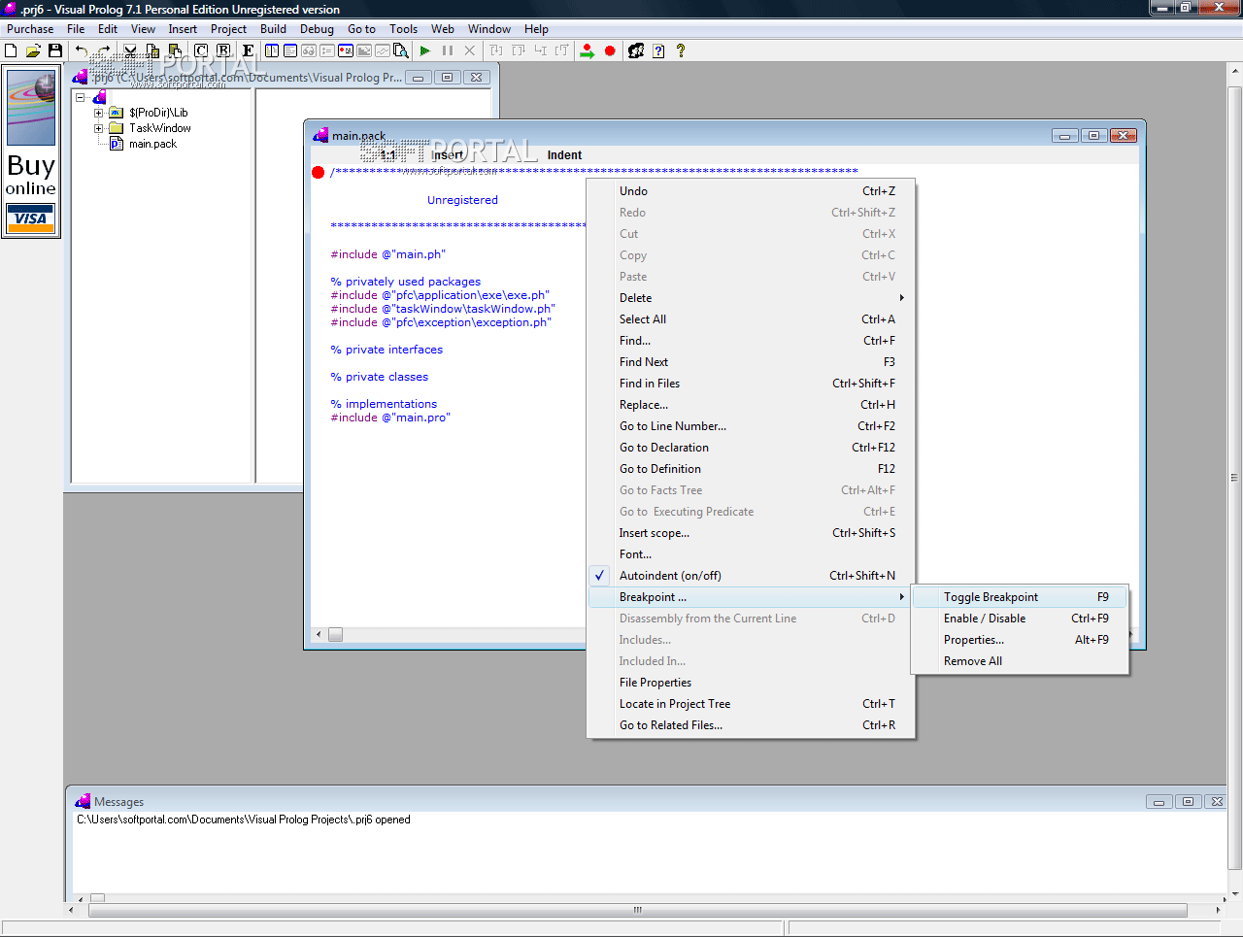Click the red breakpoint marker in editor margin
The height and width of the screenshot is (937, 1243).
318,173
